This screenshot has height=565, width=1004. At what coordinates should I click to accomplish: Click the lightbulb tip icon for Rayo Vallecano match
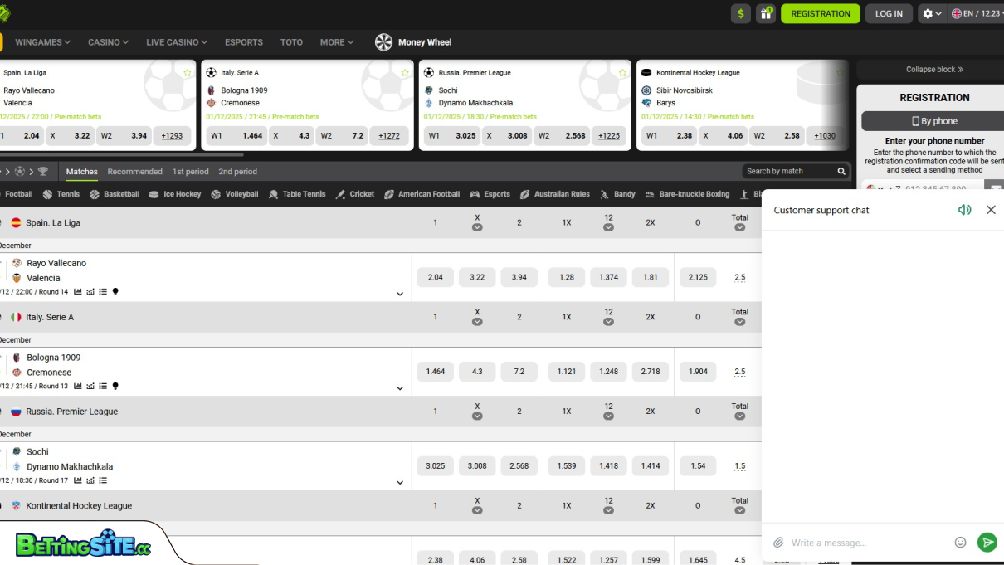tap(115, 292)
